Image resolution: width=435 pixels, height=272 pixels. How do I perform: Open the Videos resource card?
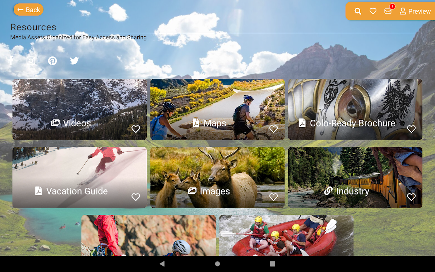point(80,109)
